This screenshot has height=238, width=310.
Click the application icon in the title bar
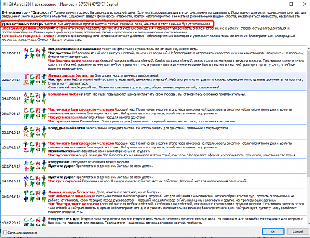[x=5, y=4]
